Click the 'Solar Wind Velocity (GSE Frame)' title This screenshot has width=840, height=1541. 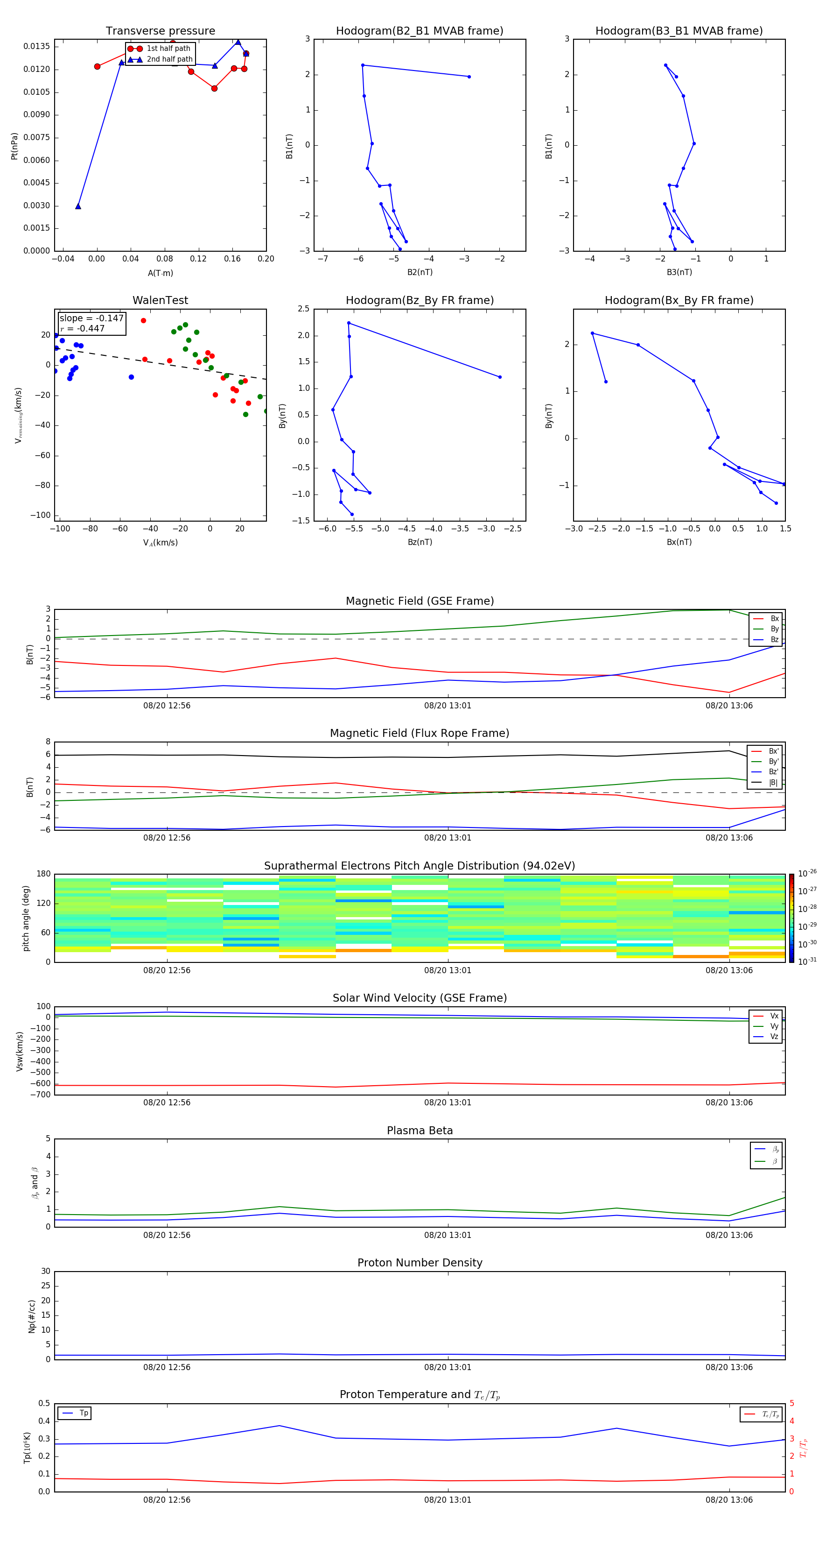point(420,998)
